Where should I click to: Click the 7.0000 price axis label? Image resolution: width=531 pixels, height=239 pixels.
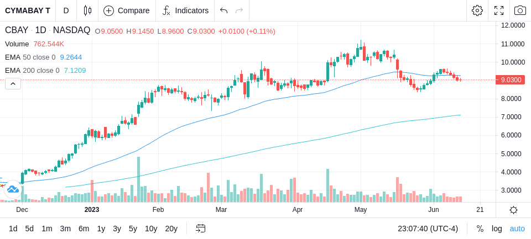click(x=511, y=117)
